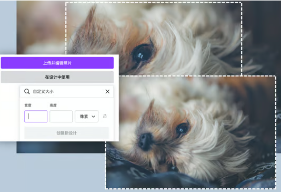This screenshot has height=192, width=281.
Task: Focus the 宽度 width input field
Action: (36, 117)
